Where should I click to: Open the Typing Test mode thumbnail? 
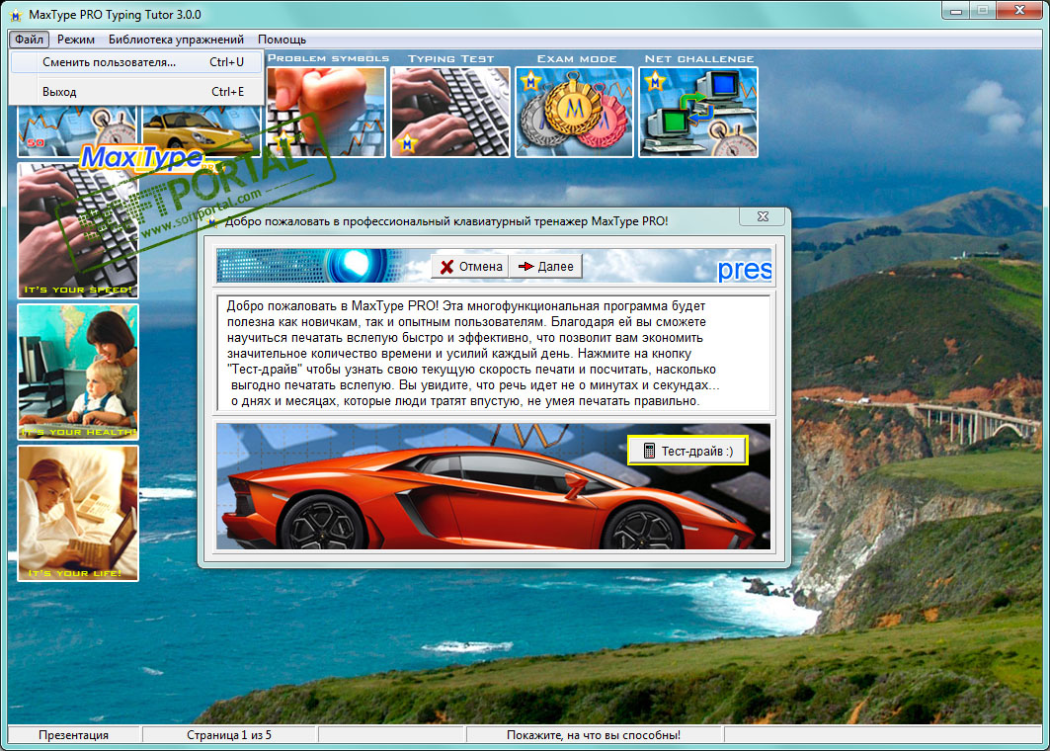450,112
